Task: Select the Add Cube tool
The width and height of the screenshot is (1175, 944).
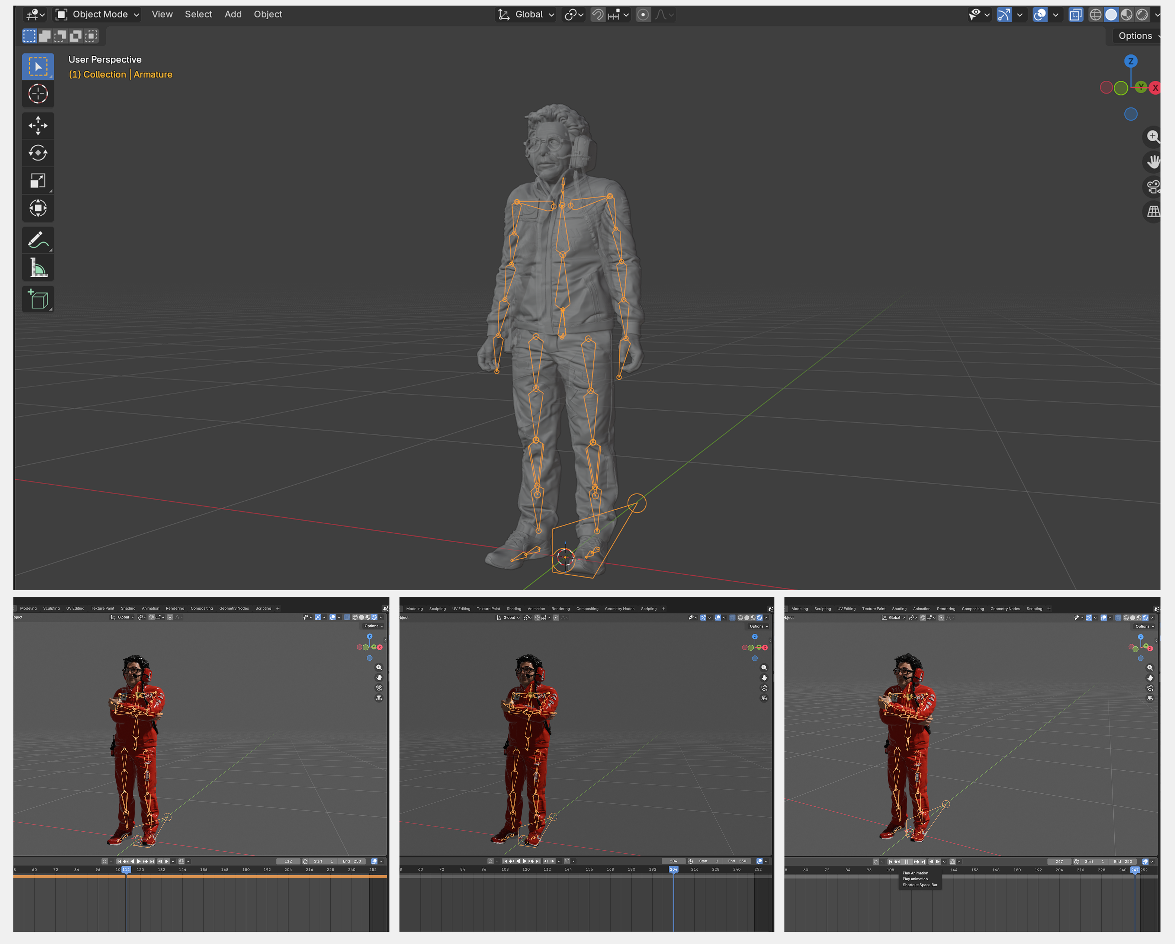Action: tap(38, 299)
